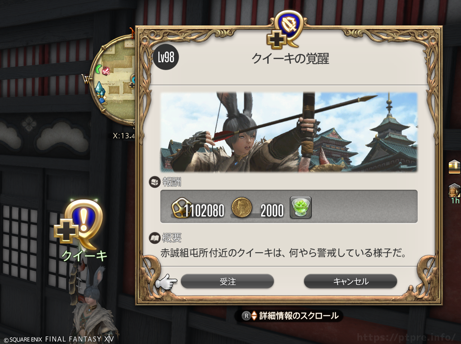
Task: Click the 受注 accept button
Action: 227,281
